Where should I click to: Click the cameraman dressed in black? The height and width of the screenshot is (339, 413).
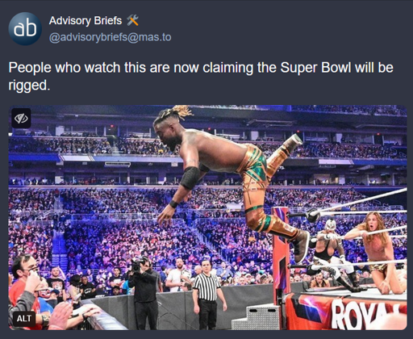[x=144, y=292]
